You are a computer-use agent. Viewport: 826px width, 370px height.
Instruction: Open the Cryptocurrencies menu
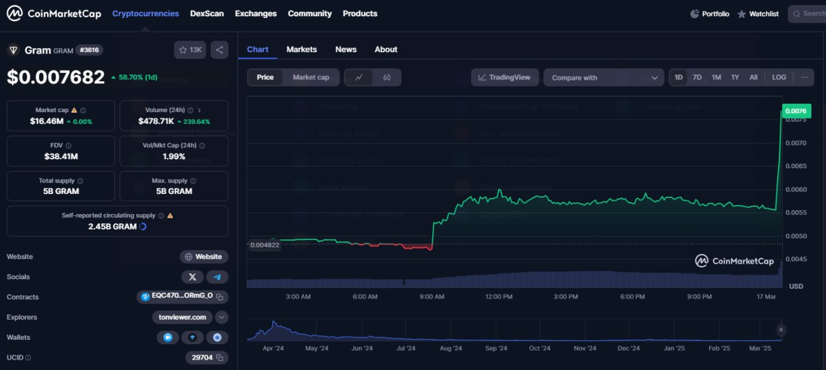tap(145, 14)
